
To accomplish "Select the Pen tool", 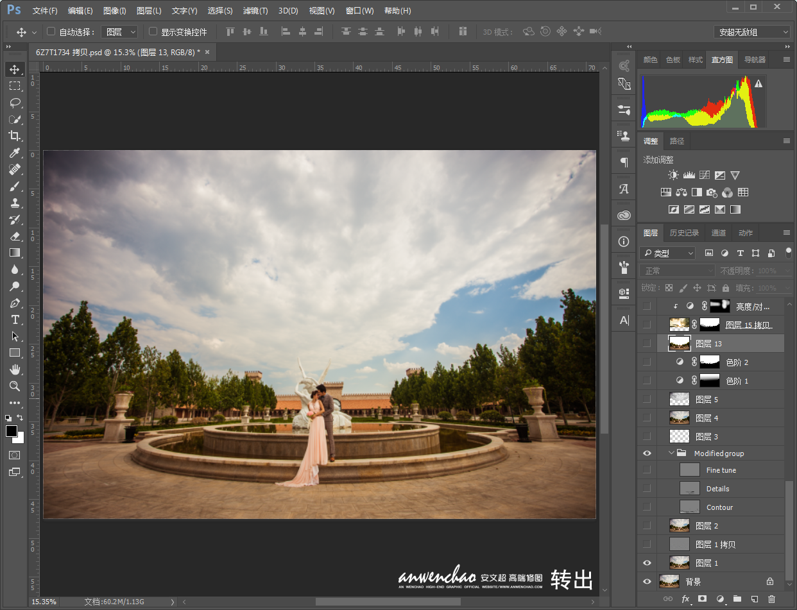I will (15, 303).
